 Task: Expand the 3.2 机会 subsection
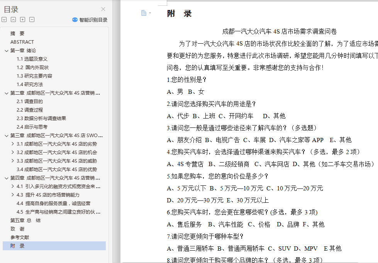pyautogui.click(x=12, y=152)
